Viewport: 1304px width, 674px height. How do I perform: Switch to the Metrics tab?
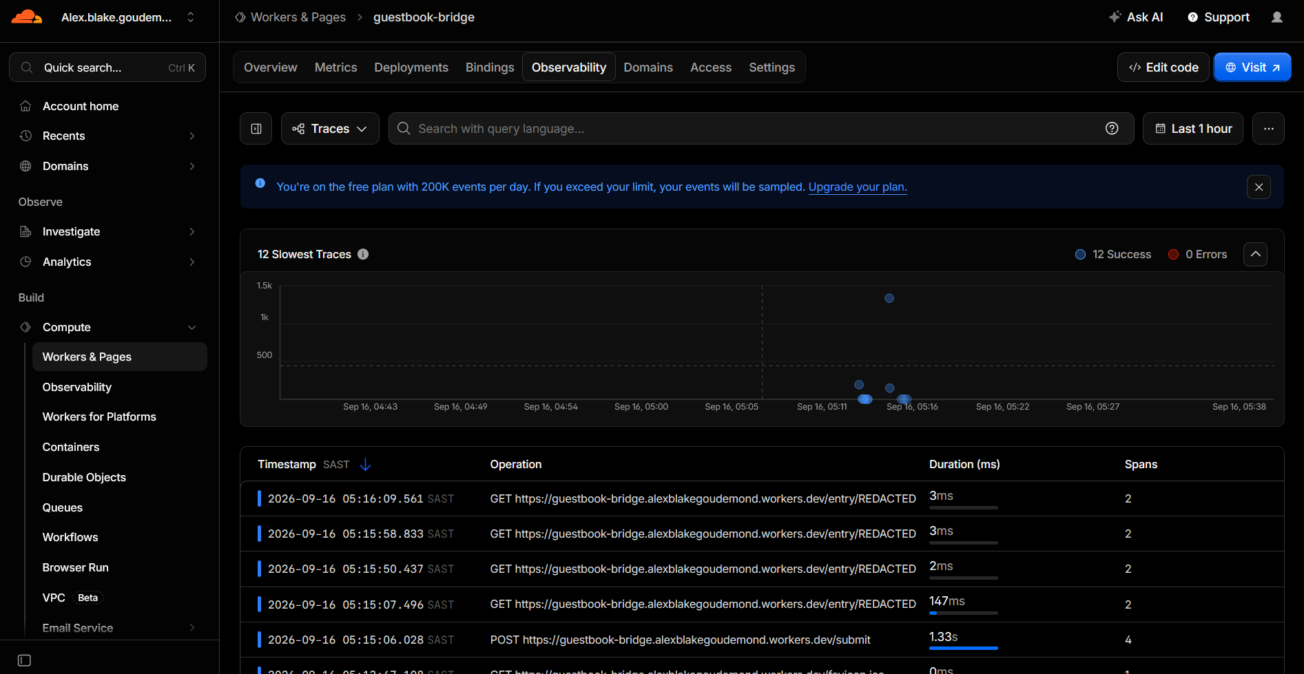tap(336, 67)
